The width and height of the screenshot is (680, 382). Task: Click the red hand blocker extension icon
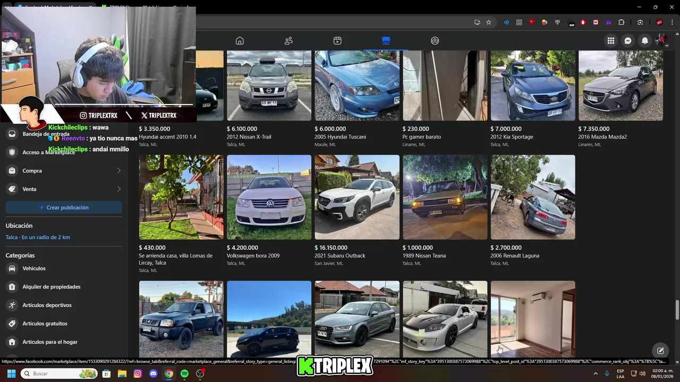click(x=583, y=22)
